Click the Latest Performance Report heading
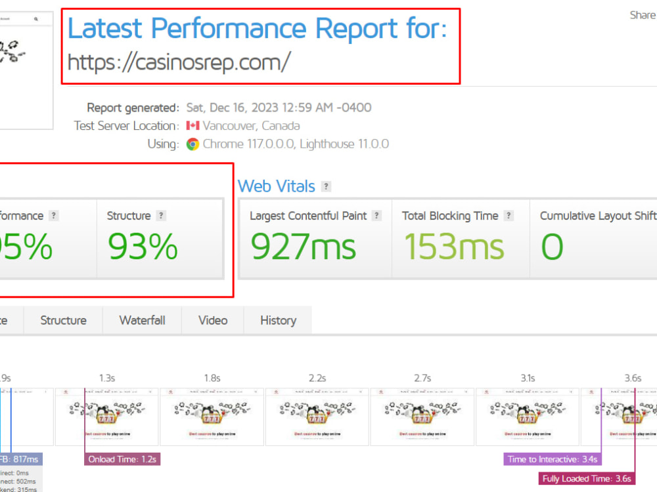 (x=258, y=28)
